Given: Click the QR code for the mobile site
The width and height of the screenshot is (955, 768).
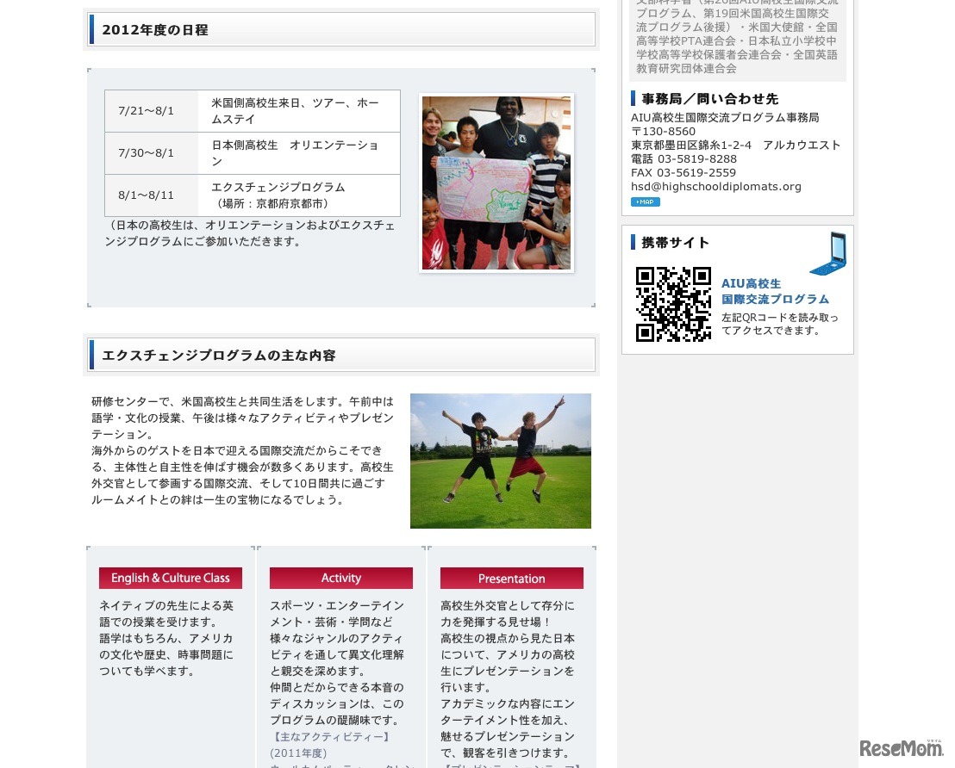Looking at the screenshot, I should click(673, 304).
